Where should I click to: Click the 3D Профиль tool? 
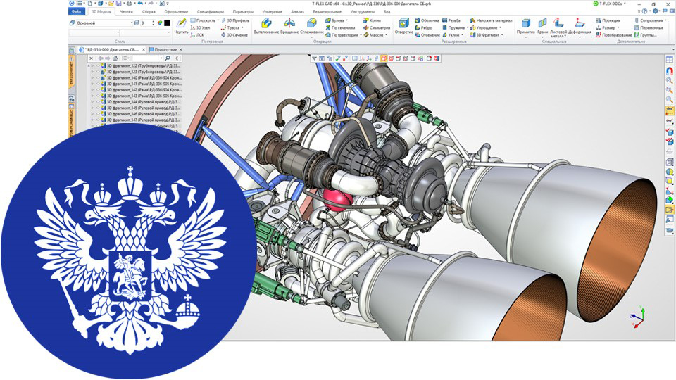click(x=235, y=20)
